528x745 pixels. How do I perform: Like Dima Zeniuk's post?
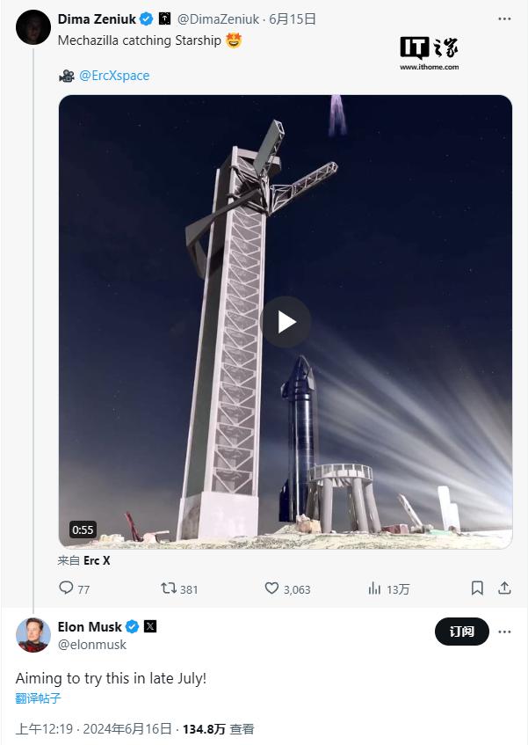point(272,588)
